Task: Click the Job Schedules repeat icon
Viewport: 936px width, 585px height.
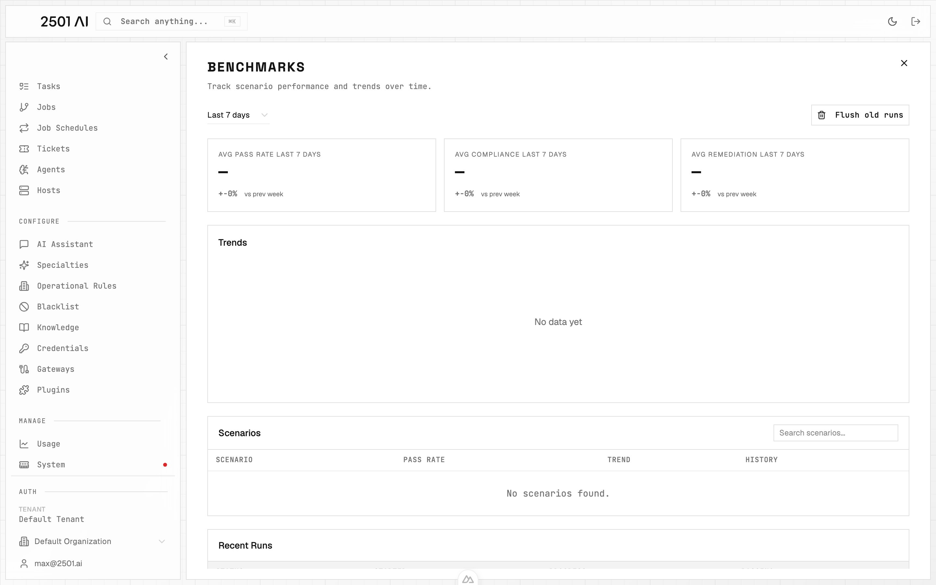Action: coord(24,128)
